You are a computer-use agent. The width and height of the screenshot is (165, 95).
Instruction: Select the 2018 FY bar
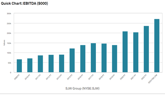click(104, 58)
